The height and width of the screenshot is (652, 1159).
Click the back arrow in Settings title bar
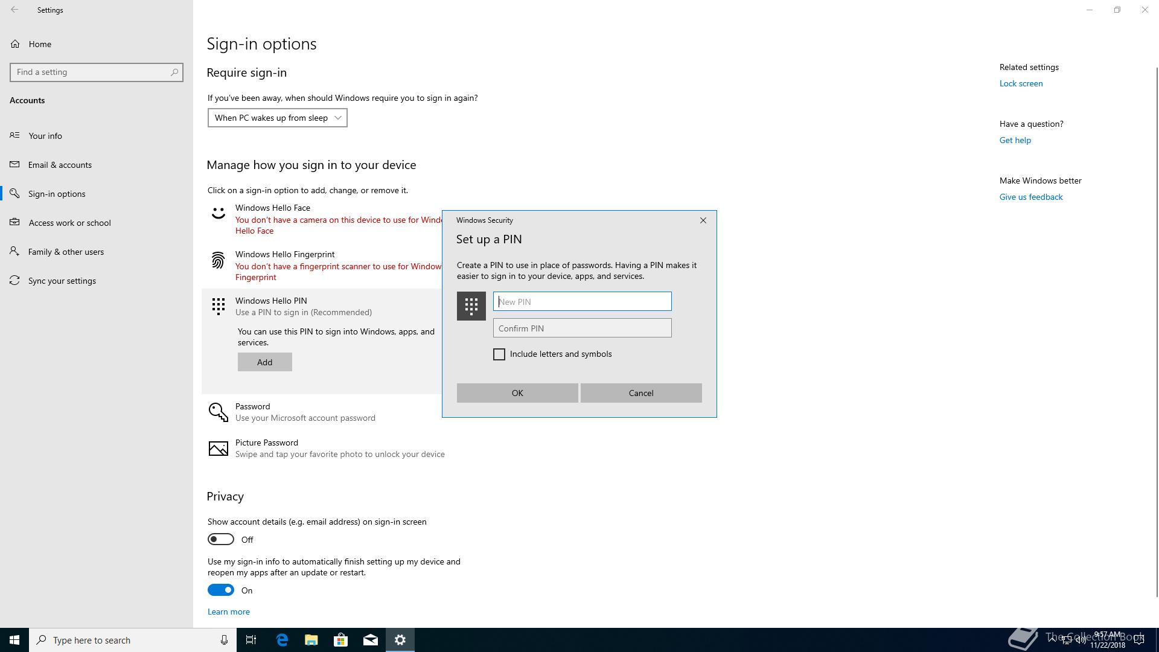14,10
